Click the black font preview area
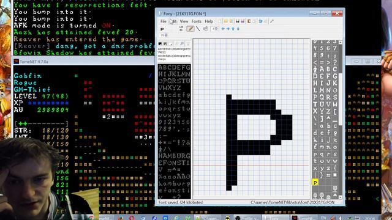 pos(174,131)
